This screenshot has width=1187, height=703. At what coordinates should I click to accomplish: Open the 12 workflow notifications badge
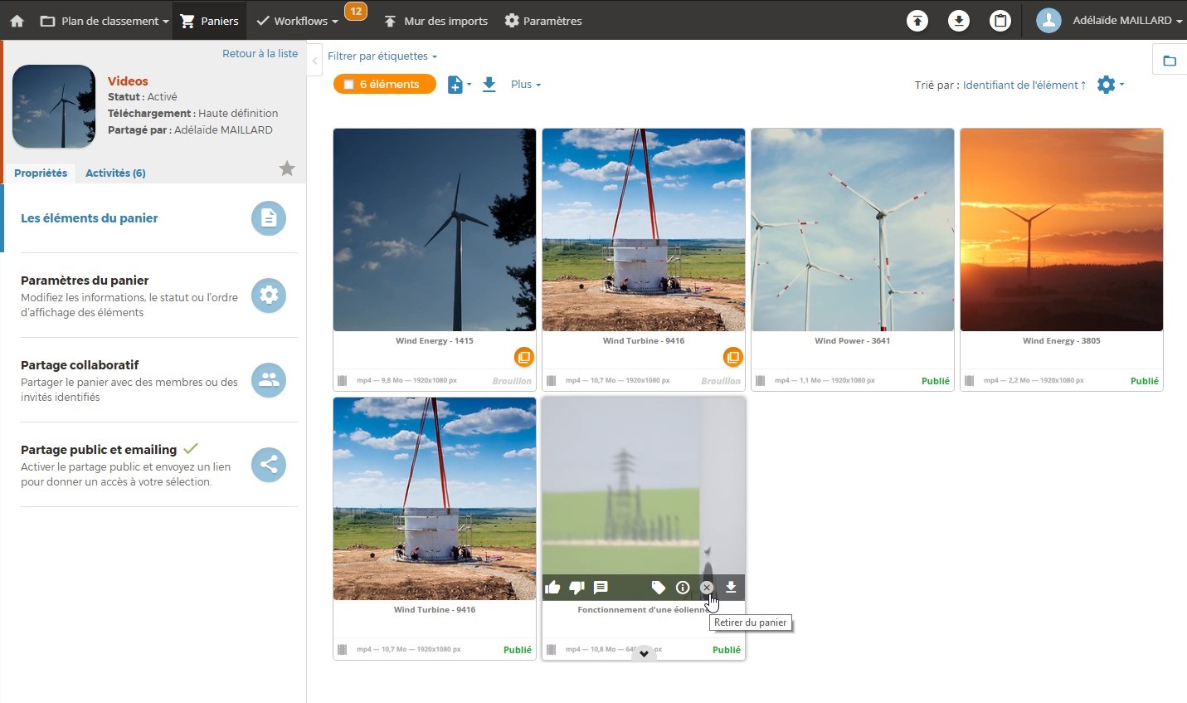(x=356, y=12)
